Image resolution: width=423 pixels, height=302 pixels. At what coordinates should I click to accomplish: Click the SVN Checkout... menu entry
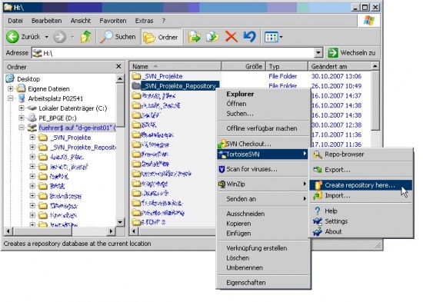pyautogui.click(x=248, y=144)
